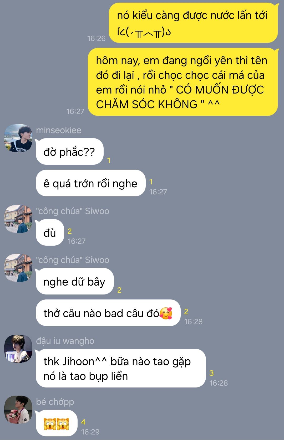Tap the đậu iu wangho sender name
This screenshot has height=440, width=284.
pos(65,341)
